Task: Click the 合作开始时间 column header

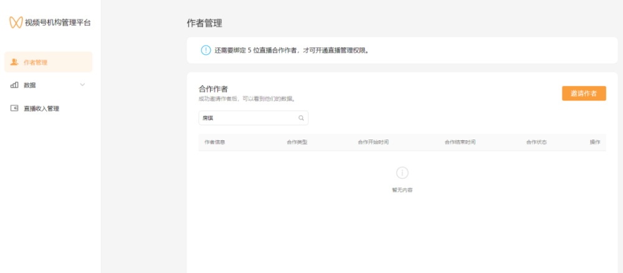Action: point(373,142)
